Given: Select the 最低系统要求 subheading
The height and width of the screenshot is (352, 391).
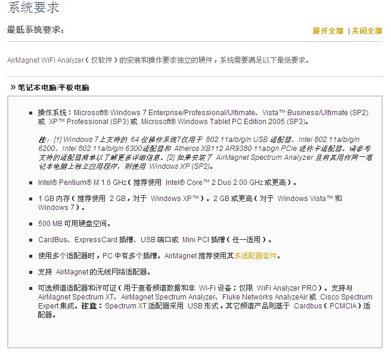Looking at the screenshot, I should [x=35, y=30].
